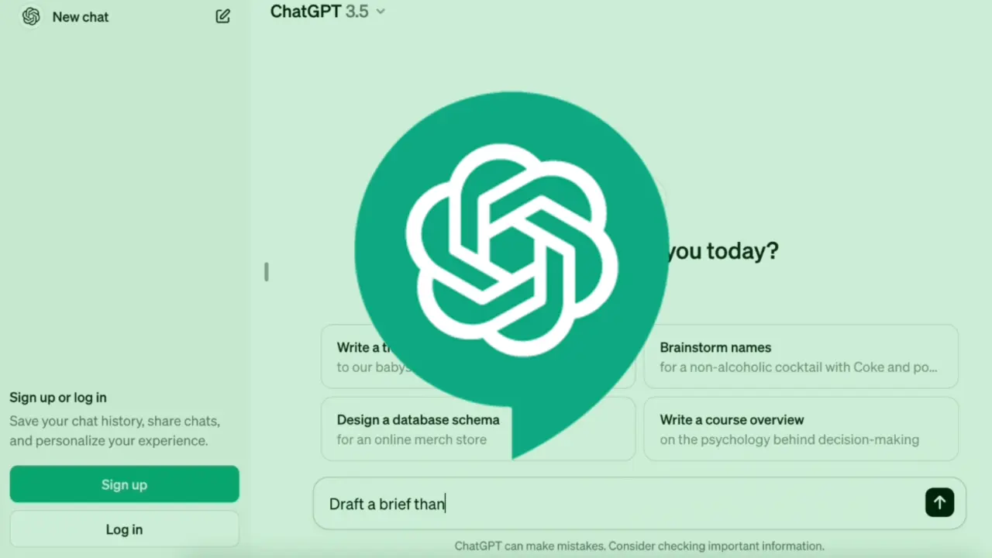Click the "Sign up or log in" heading
The image size is (992, 558).
click(x=58, y=398)
